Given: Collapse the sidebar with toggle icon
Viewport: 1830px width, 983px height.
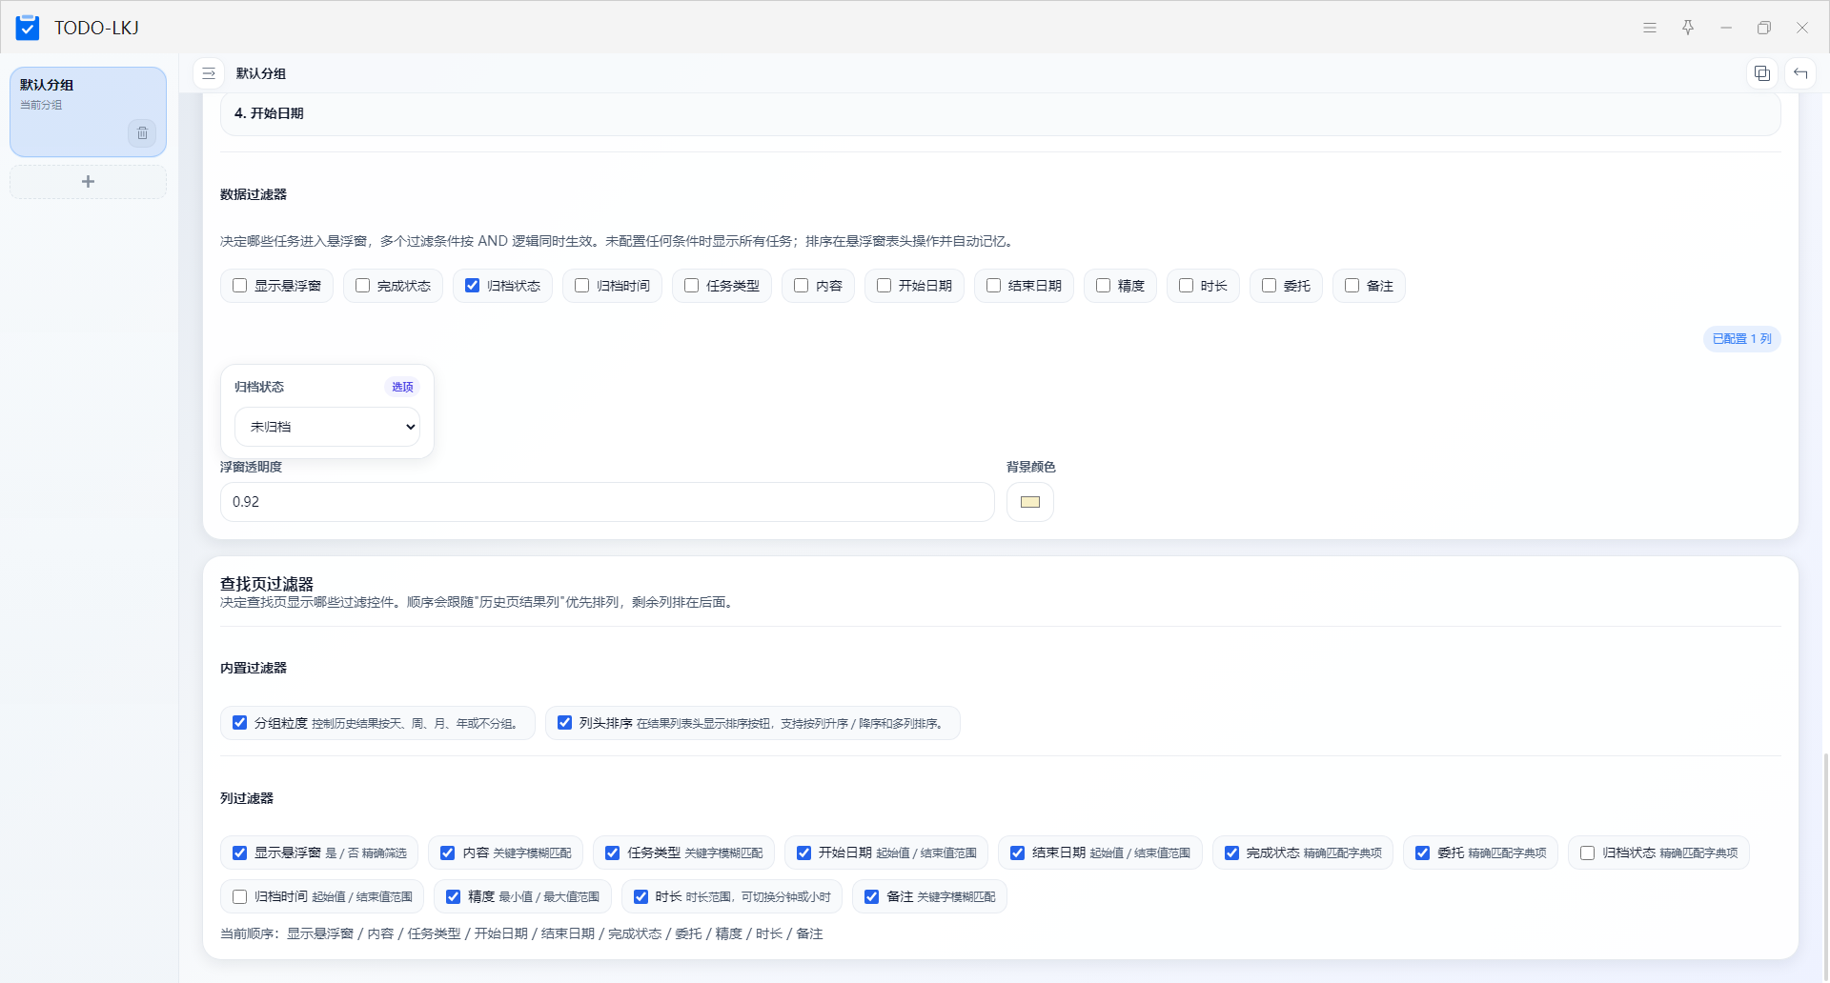Looking at the screenshot, I should coord(209,73).
